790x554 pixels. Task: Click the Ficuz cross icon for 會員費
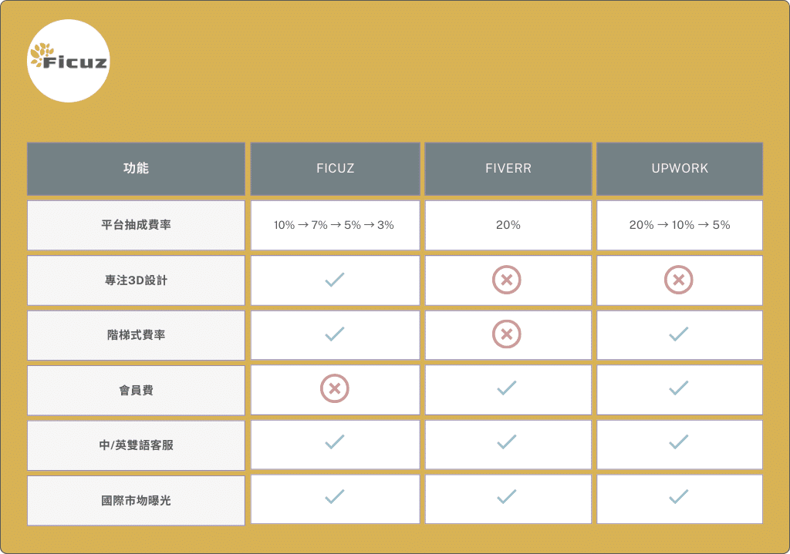pyautogui.click(x=335, y=389)
